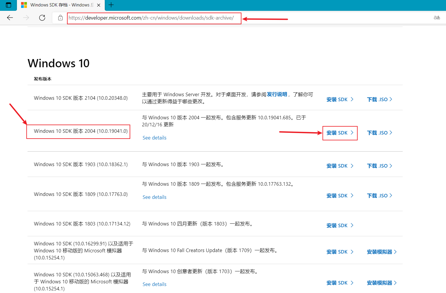
Task: Click 下载 .ISO for version 1809
Action: point(380,196)
